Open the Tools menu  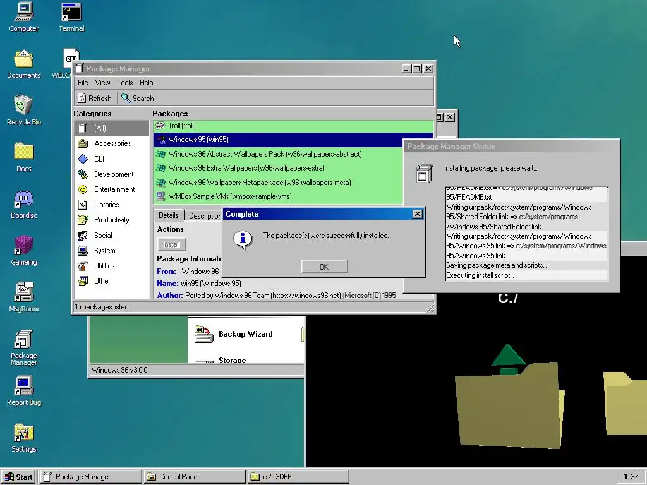(124, 83)
